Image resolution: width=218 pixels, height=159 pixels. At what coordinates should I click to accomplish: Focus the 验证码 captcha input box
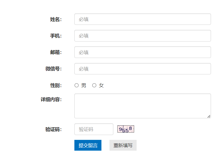[x=94, y=129]
